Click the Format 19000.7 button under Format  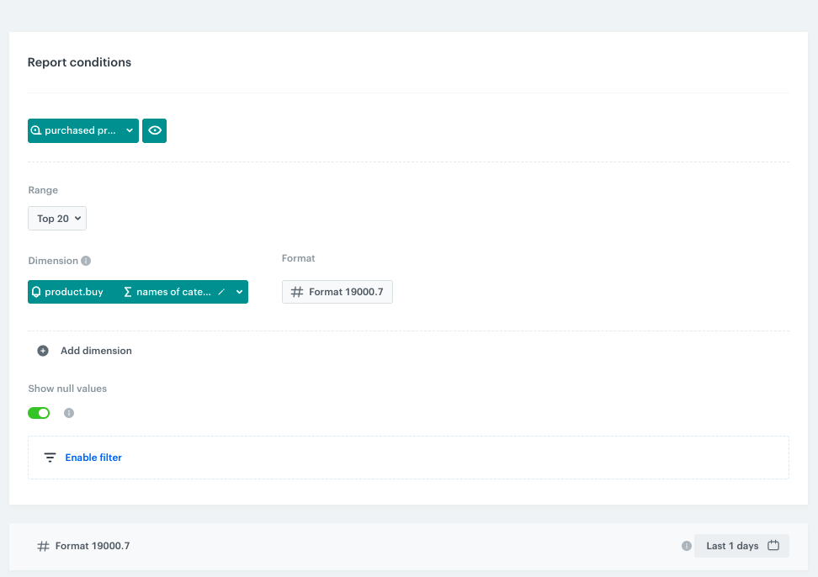point(337,292)
